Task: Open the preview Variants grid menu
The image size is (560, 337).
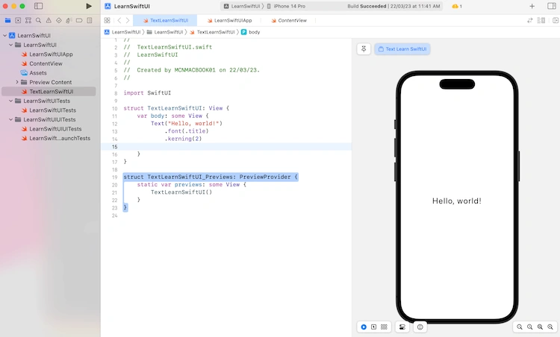Action: click(x=384, y=327)
